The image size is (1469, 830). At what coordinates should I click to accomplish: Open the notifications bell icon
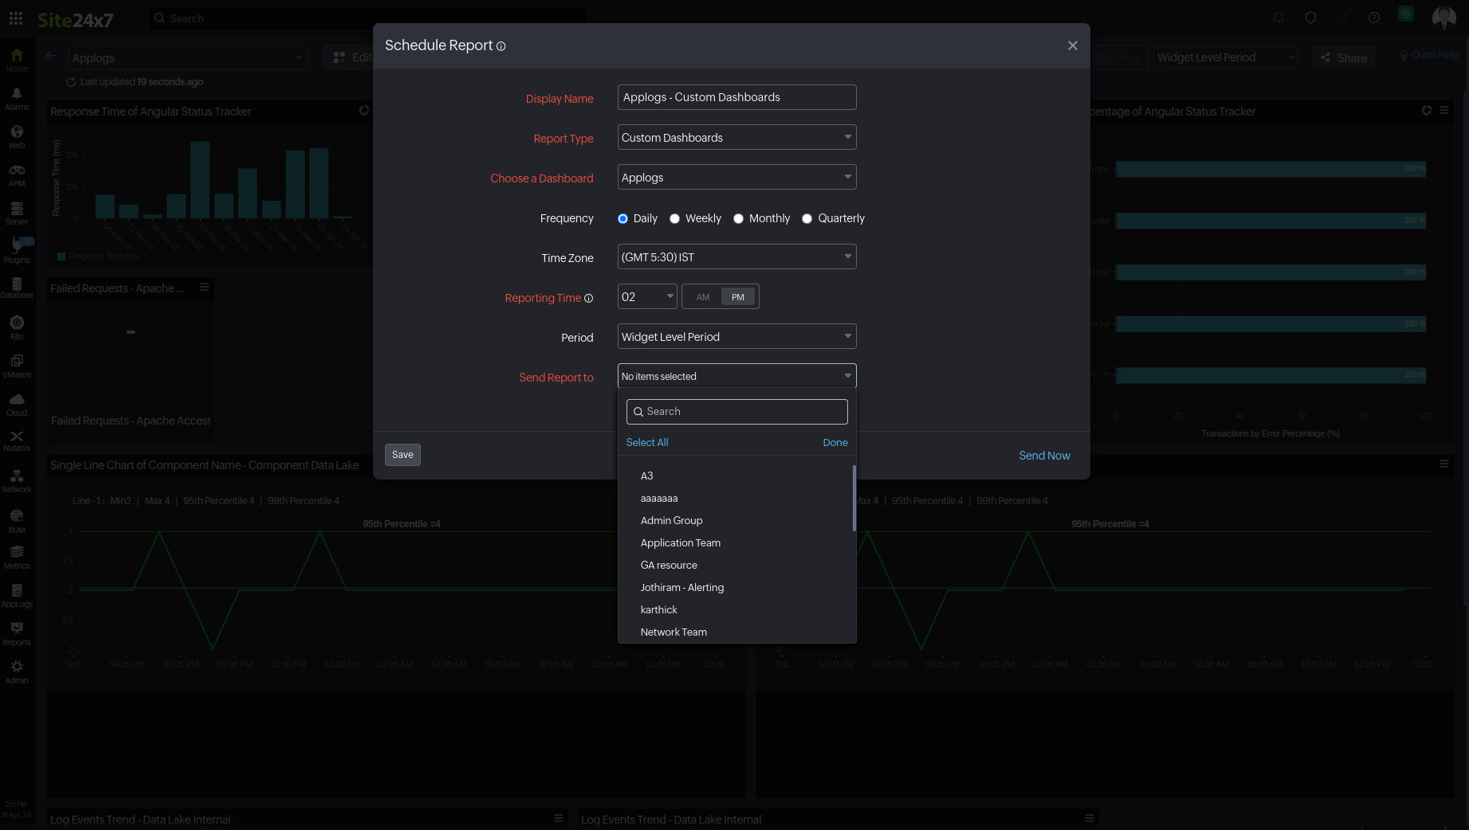[1279, 18]
